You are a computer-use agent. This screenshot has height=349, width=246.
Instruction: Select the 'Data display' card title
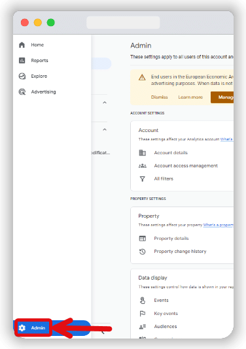[x=153, y=278]
